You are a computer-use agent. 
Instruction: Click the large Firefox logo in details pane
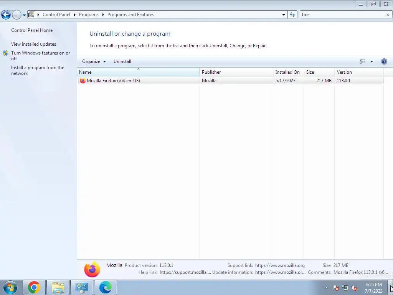coord(92,269)
